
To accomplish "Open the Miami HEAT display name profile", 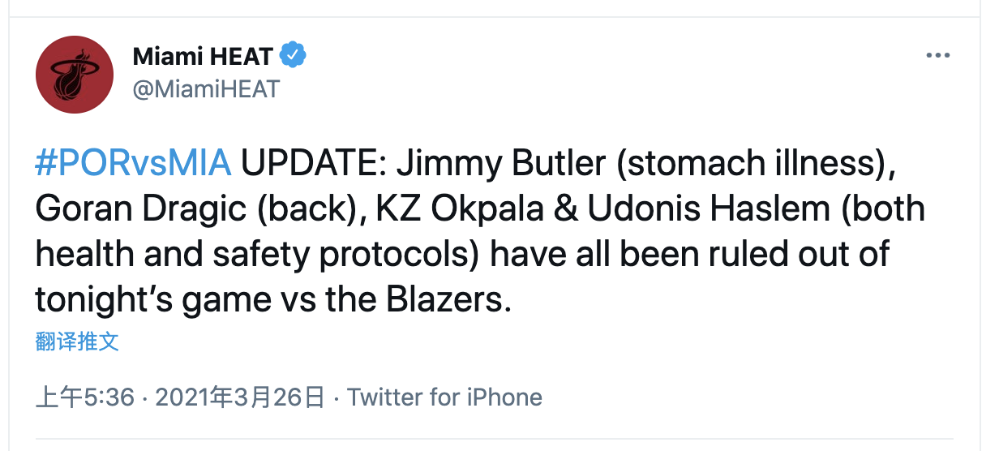I will click(203, 56).
